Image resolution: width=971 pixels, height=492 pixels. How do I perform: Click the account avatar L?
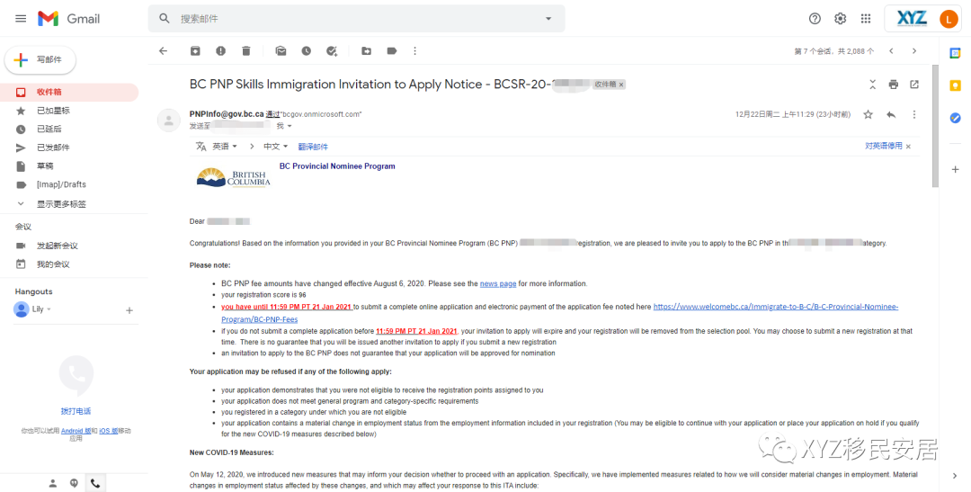pos(949,19)
